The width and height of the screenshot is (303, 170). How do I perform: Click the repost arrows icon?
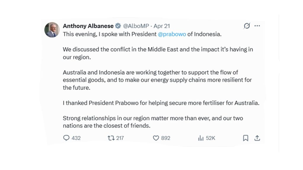[111, 138]
